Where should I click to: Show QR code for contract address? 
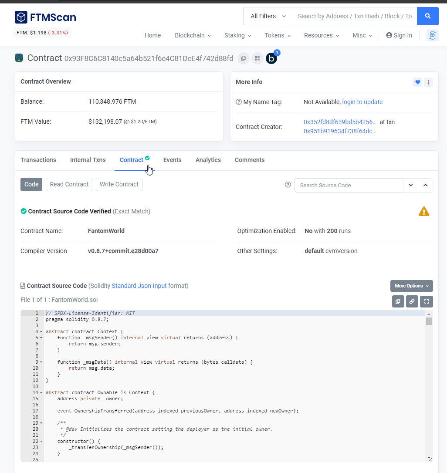click(257, 58)
